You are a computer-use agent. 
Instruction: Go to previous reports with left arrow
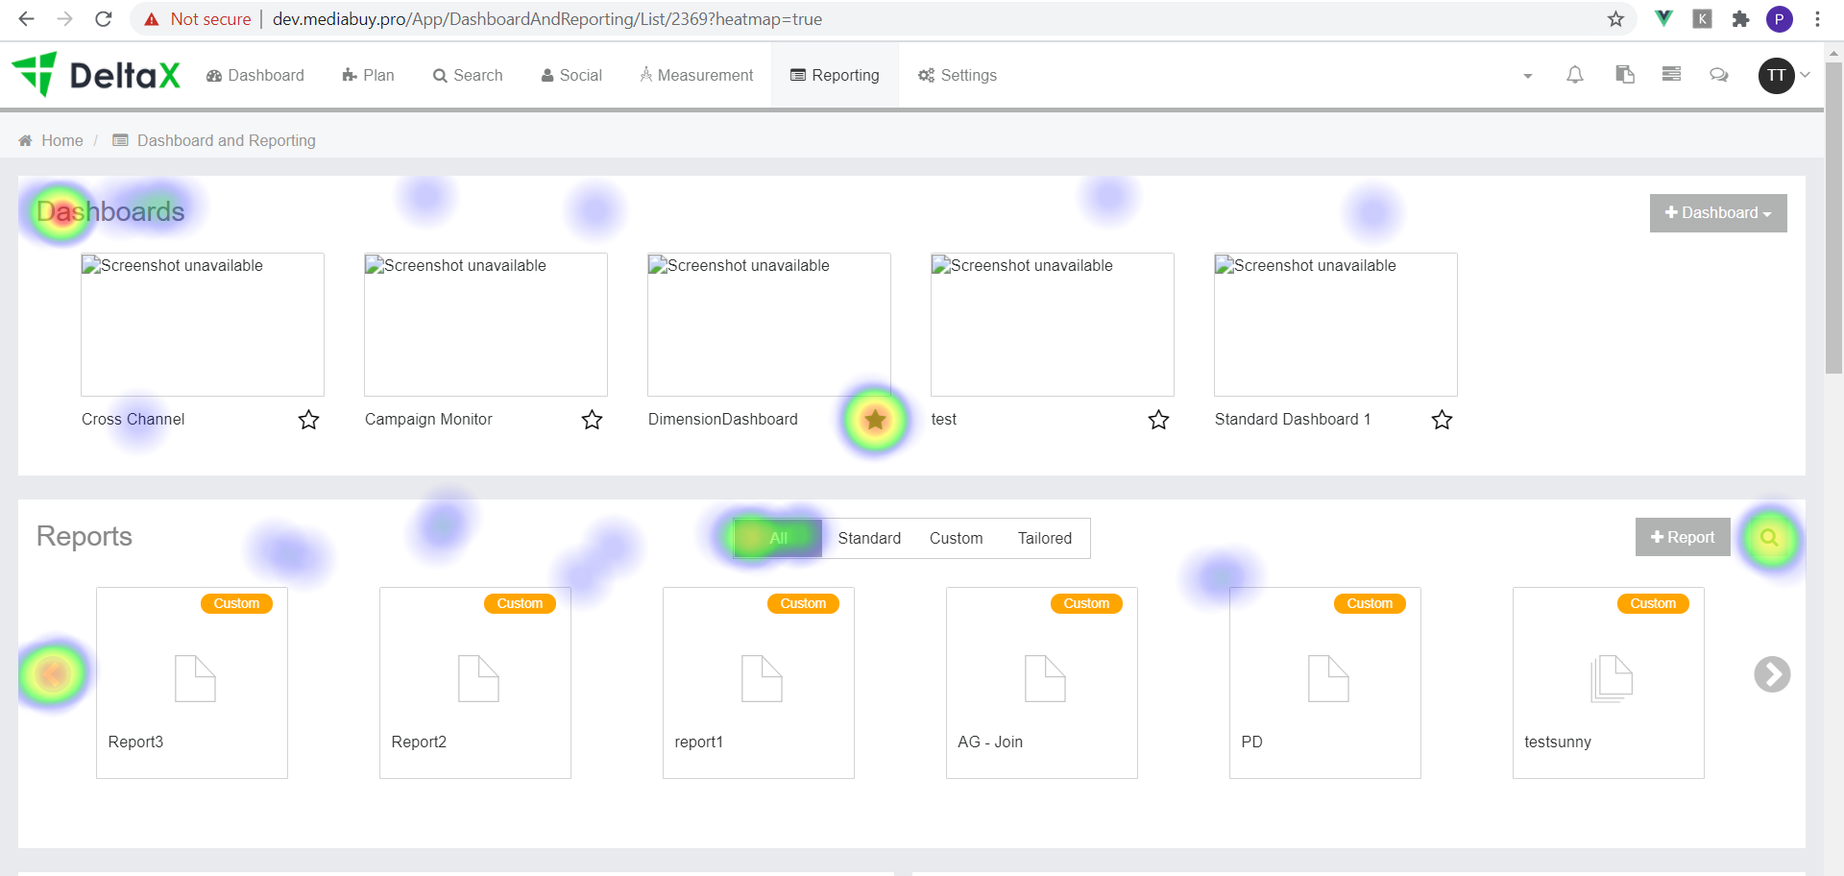(x=53, y=674)
